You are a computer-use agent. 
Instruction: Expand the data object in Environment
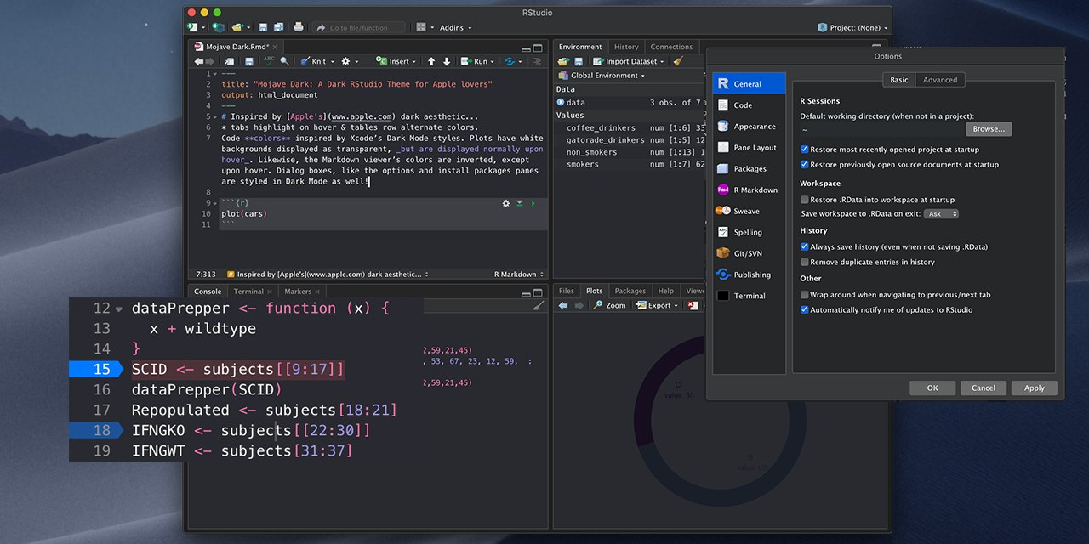[x=561, y=102]
